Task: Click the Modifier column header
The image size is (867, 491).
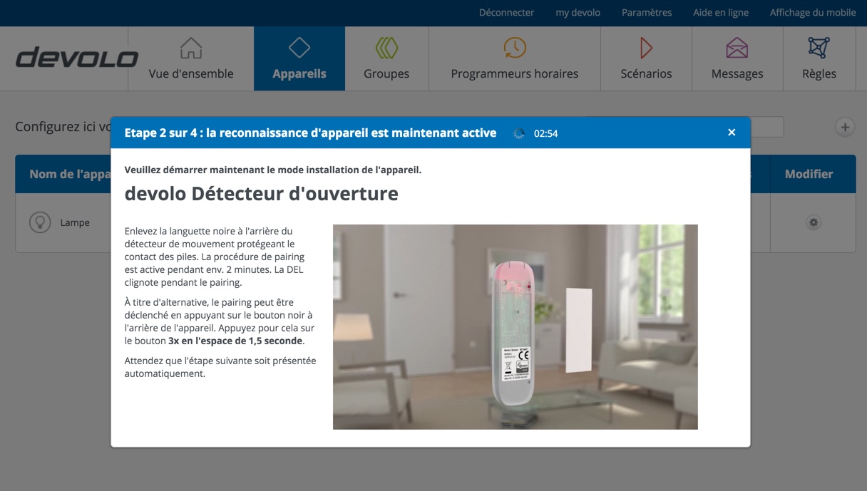Action: pyautogui.click(x=809, y=174)
